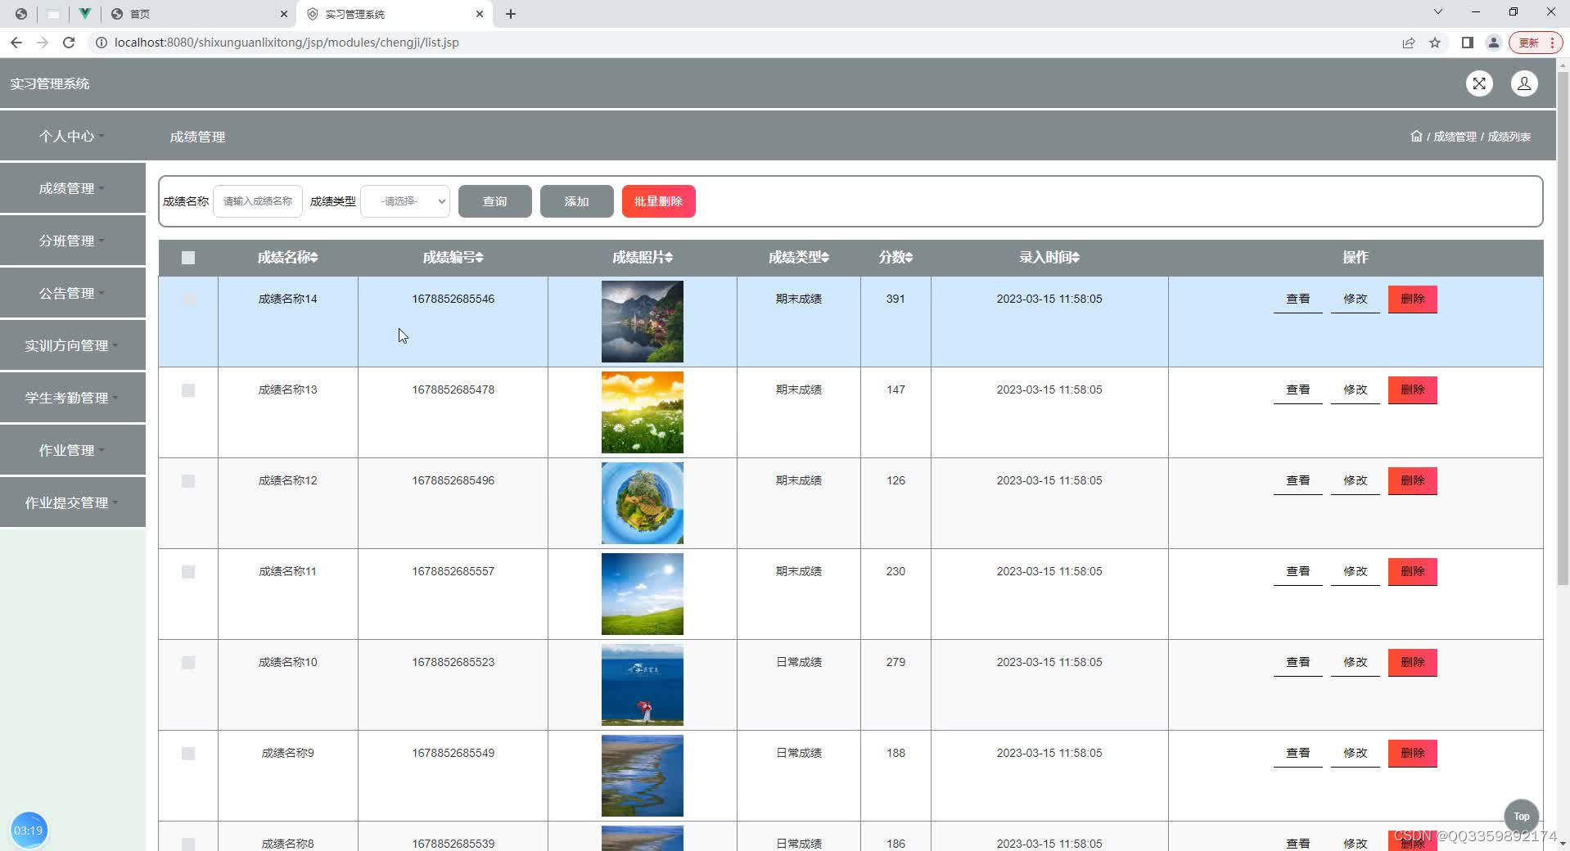Expand 作业管理 sidebar menu
Viewport: 1570px width, 851px height.
tap(73, 450)
